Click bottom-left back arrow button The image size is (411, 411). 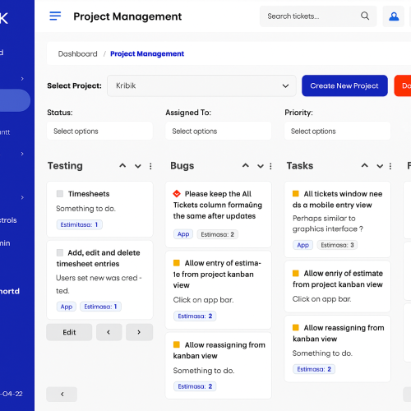[62, 394]
